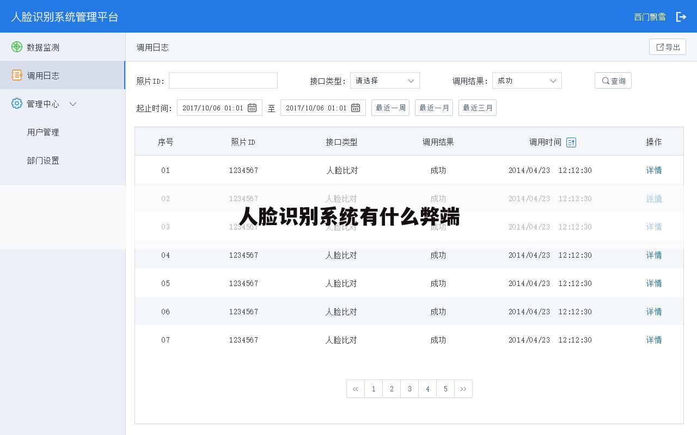Click the 查询 search button
The height and width of the screenshot is (435, 697).
coord(613,80)
